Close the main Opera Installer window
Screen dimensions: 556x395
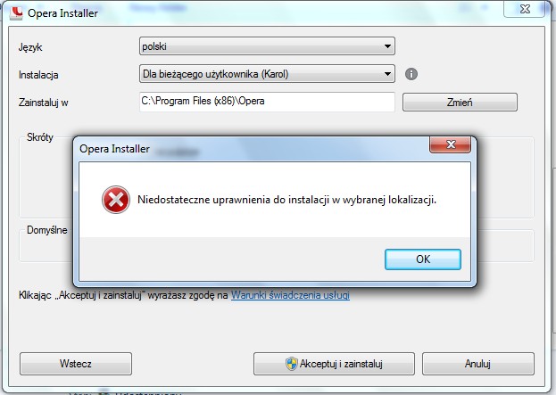point(525,9)
